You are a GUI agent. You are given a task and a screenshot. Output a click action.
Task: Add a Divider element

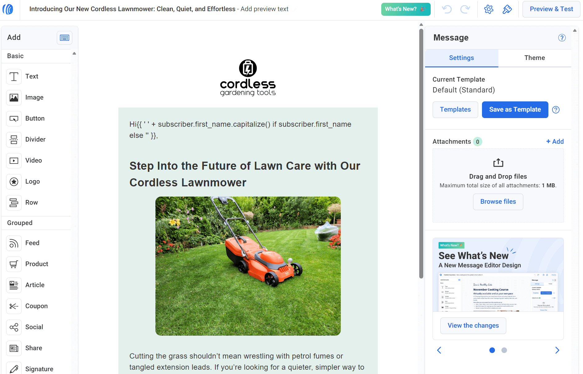(x=14, y=139)
